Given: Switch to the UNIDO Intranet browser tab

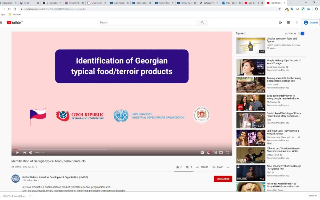Looking at the screenshot, I should 74,3.
